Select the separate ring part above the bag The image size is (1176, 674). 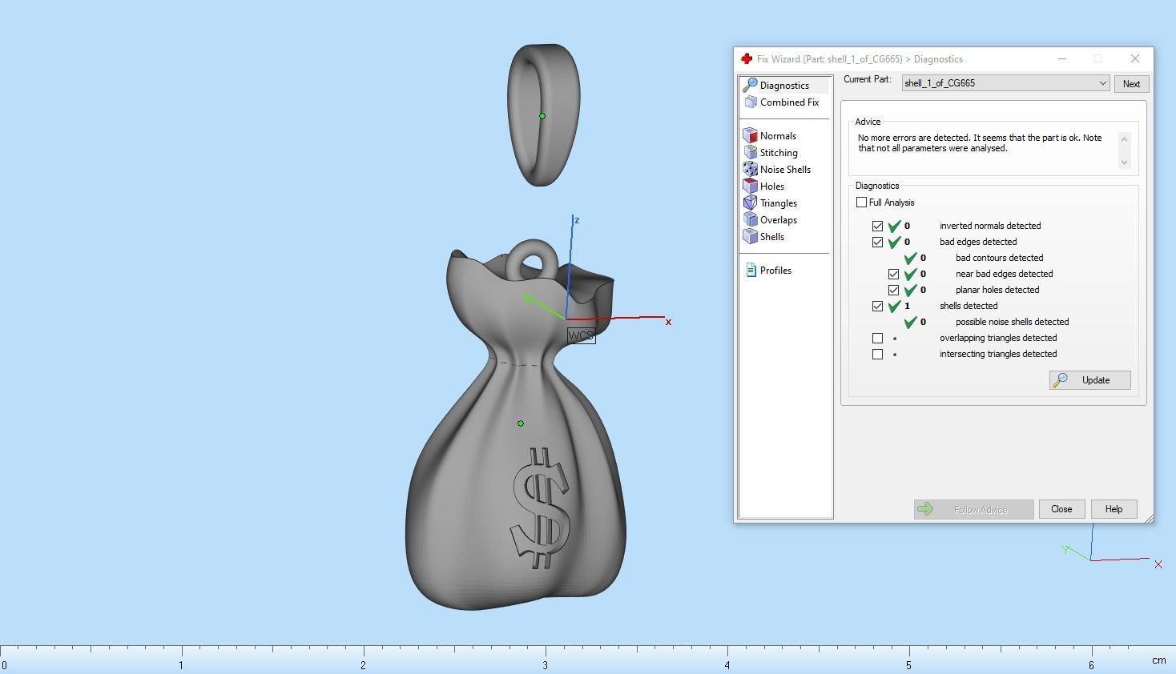(543, 115)
